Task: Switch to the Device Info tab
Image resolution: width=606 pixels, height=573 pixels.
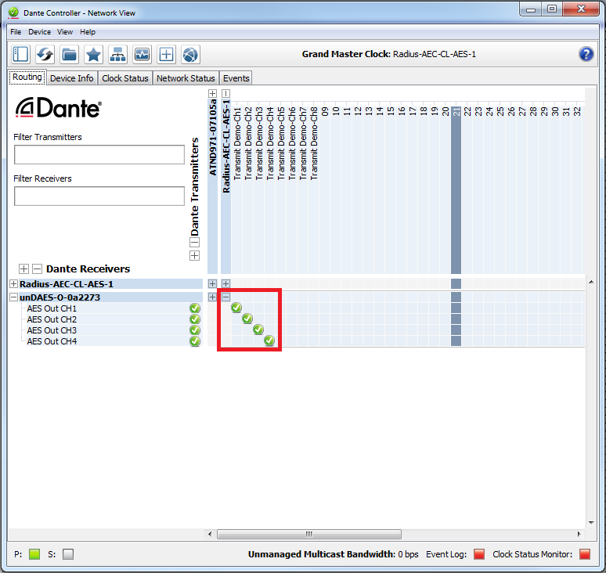Action: tap(72, 78)
